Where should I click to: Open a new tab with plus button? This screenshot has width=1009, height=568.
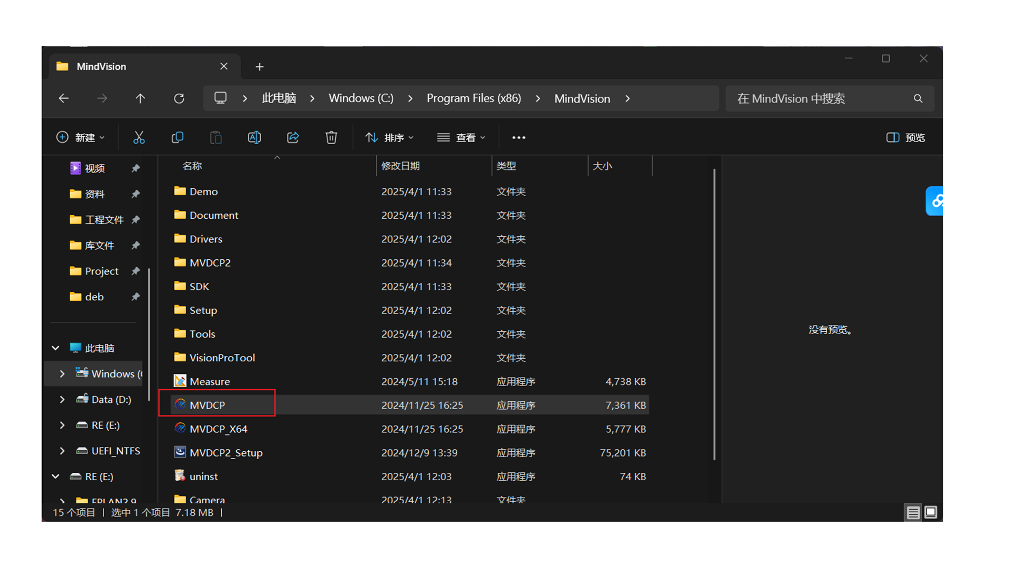tap(260, 67)
